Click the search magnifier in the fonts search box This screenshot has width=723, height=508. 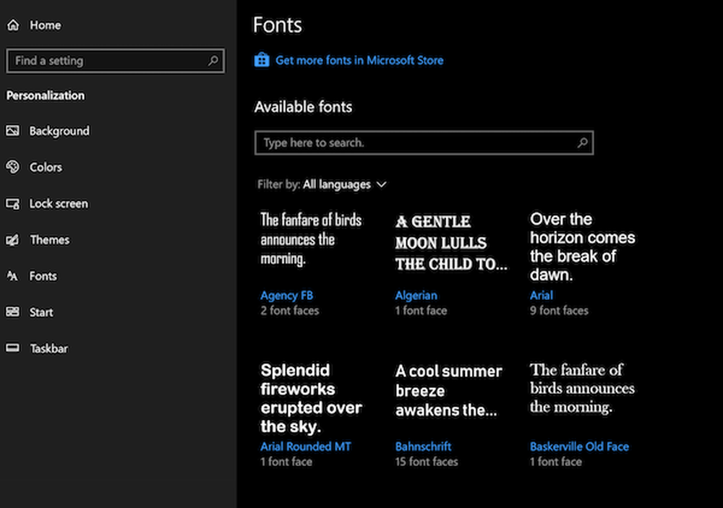(x=582, y=142)
